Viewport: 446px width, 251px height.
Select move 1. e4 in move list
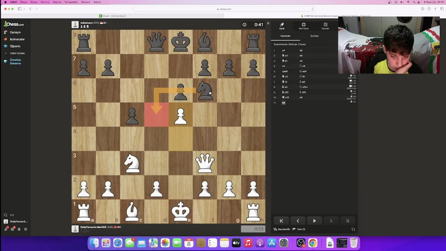pyautogui.click(x=283, y=51)
